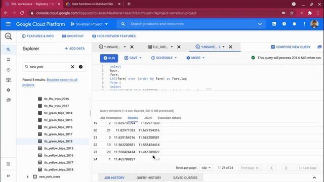
Task: Switch to the Execution details tab
Action: pyautogui.click(x=169, y=118)
